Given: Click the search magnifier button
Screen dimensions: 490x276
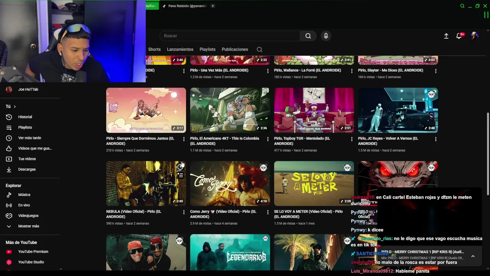Looking at the screenshot, I should pyautogui.click(x=308, y=36).
